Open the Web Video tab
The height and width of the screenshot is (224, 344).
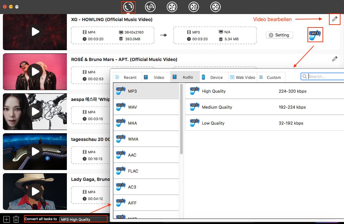(243, 77)
